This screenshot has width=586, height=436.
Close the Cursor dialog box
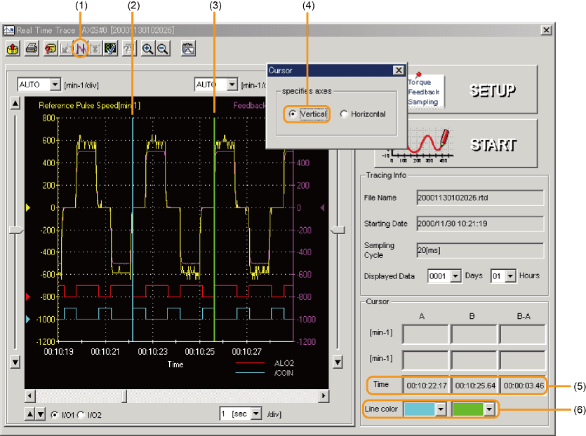(398, 70)
